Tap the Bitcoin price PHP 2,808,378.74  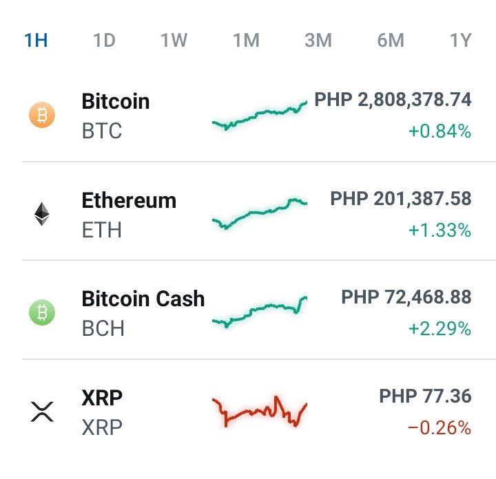pyautogui.click(x=393, y=100)
